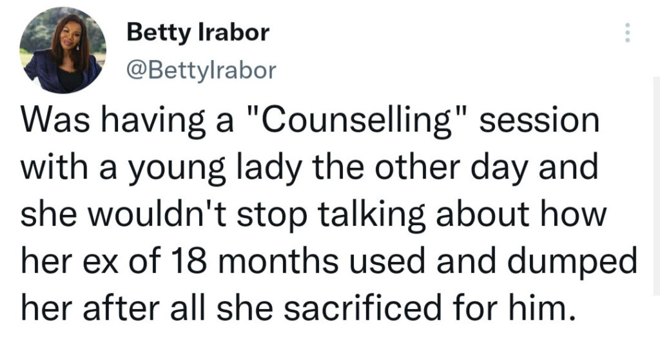Open the Betty Irabor display name link
The image size is (660, 347).
tap(198, 32)
